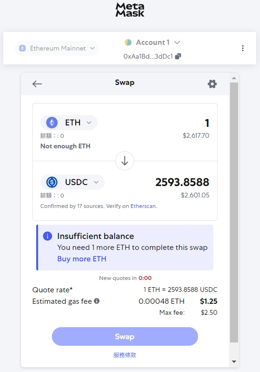
Task: Click the MetaMask logo
Action: [x=130, y=10]
